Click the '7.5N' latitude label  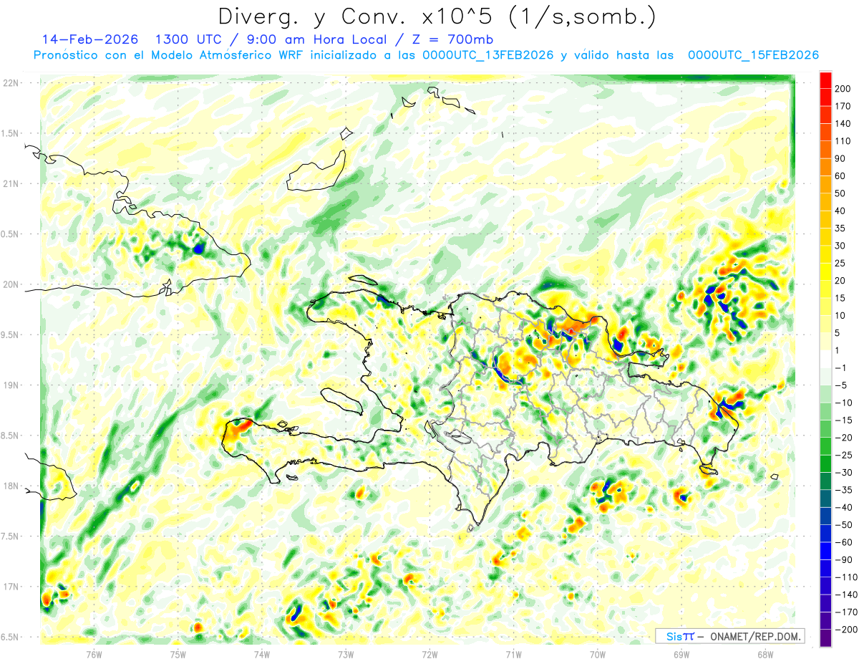click(x=10, y=537)
